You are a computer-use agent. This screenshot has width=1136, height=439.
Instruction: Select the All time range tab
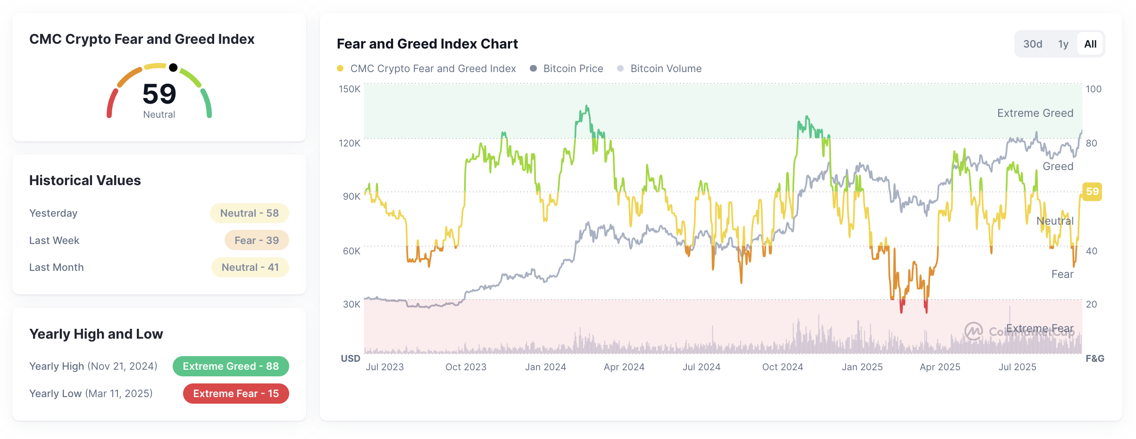click(1090, 44)
